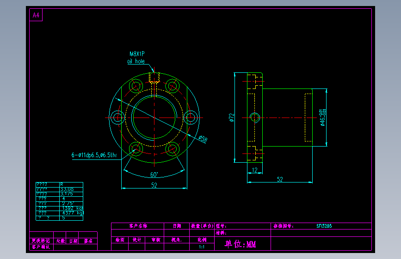This screenshot has height=259, width=401.
Task: Select the ø72 flange diameter dimension
Action: 231,118
